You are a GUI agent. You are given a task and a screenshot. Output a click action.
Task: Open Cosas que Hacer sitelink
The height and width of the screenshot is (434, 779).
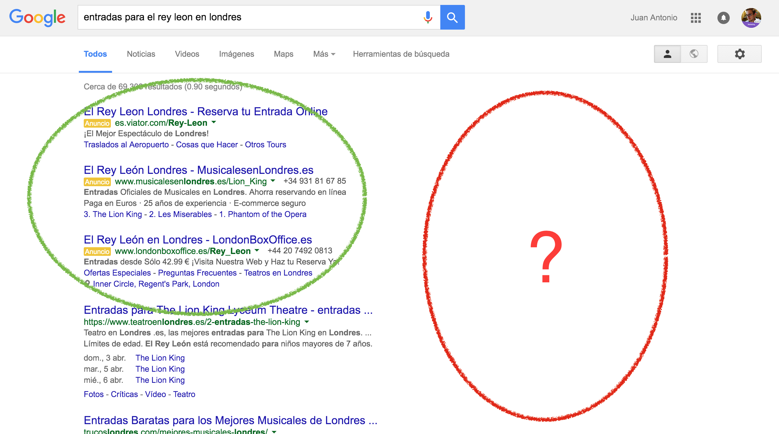207,145
